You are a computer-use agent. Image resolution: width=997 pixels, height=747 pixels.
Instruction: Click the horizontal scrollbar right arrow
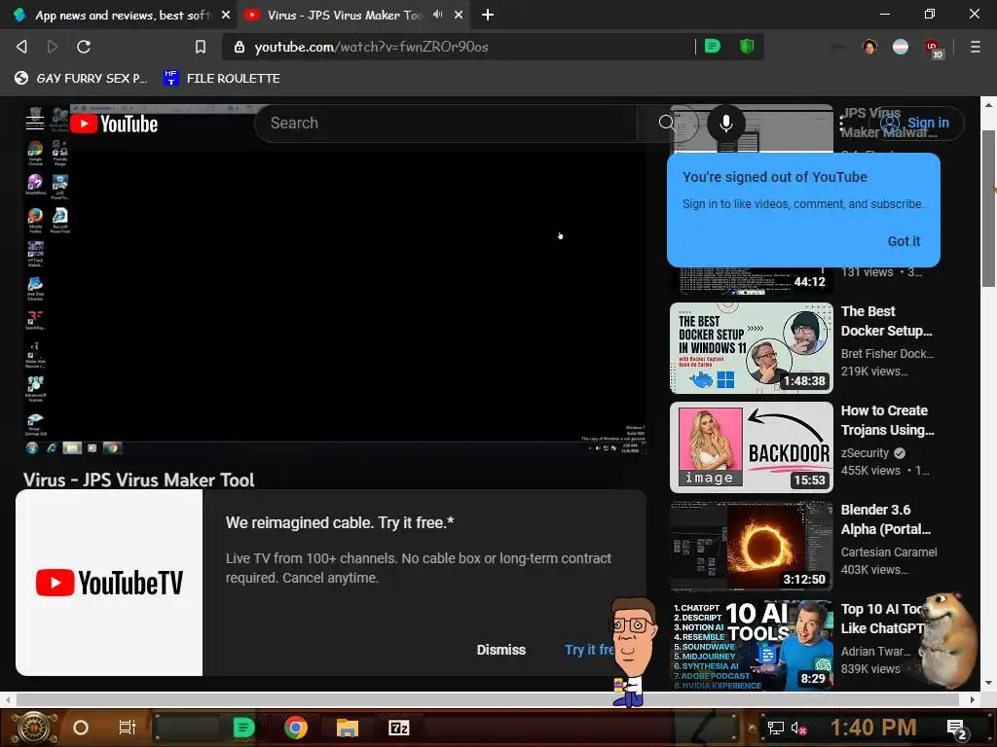click(x=973, y=699)
